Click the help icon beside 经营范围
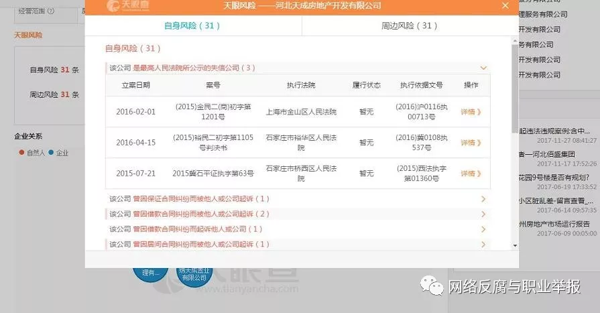Viewport: 600px width, 313px height. point(50,11)
